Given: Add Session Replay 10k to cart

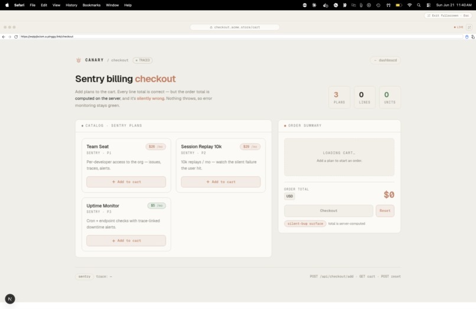Looking at the screenshot, I should coord(221,182).
